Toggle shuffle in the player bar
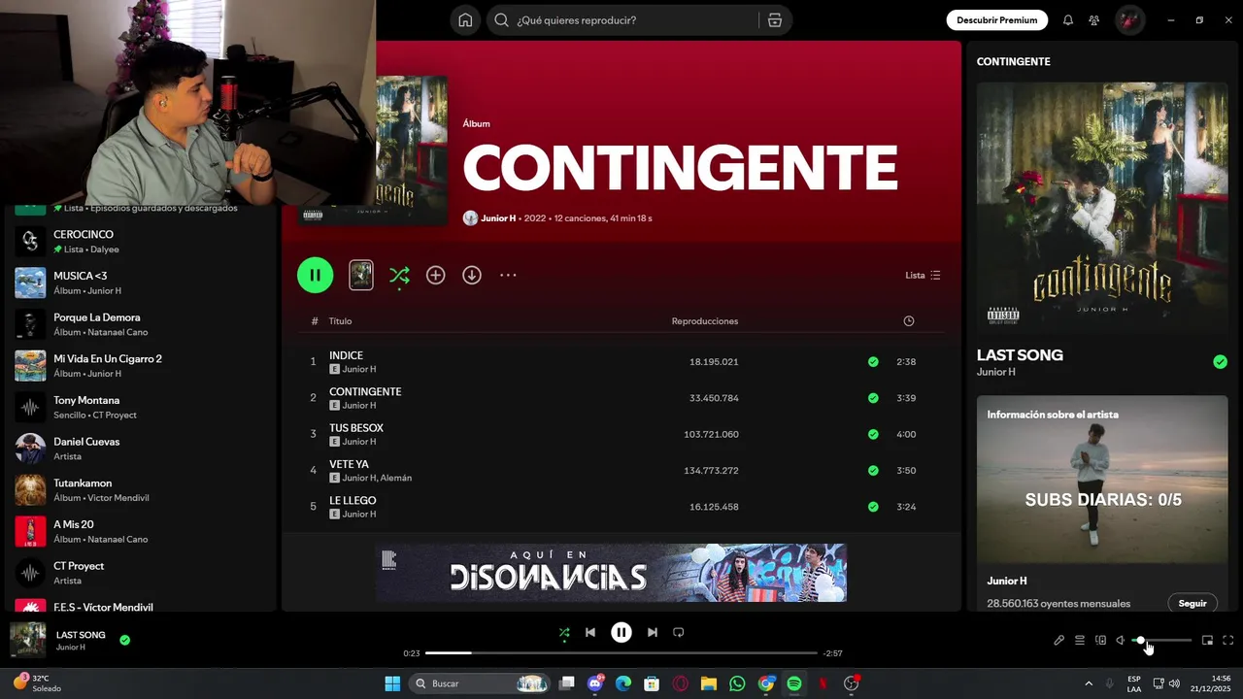The width and height of the screenshot is (1243, 699). 564,633
